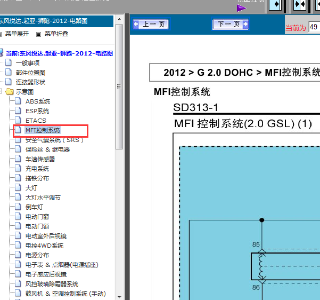Click the document icon beside 电动门锁

click(18, 226)
